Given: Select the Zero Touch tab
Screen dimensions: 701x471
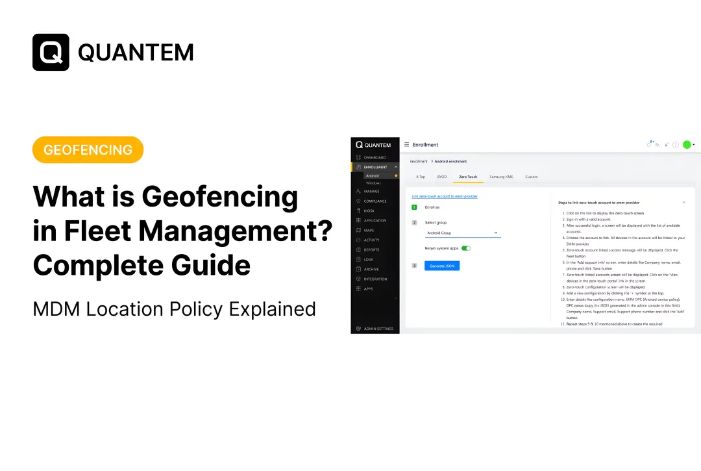Looking at the screenshot, I should (x=468, y=177).
